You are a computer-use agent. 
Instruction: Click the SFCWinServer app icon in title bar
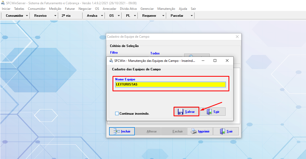pyautogui.click(x=3, y=3)
